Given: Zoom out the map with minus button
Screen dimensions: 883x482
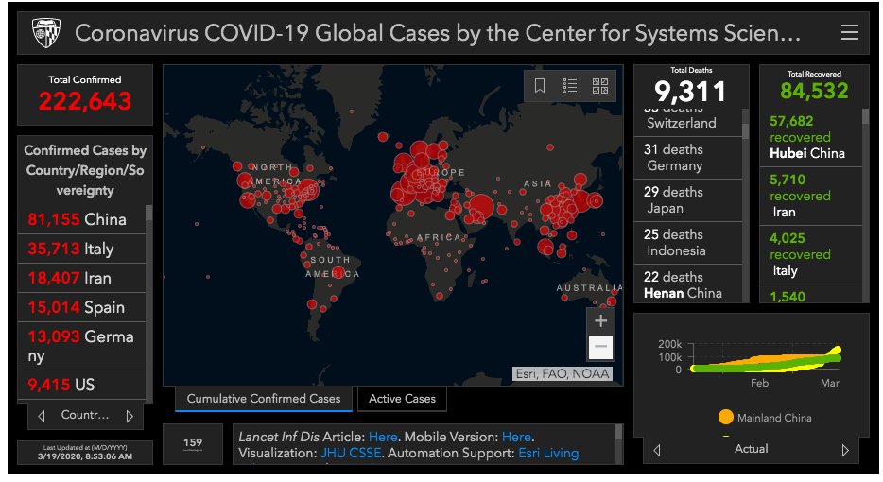Looking at the screenshot, I should pos(600,346).
